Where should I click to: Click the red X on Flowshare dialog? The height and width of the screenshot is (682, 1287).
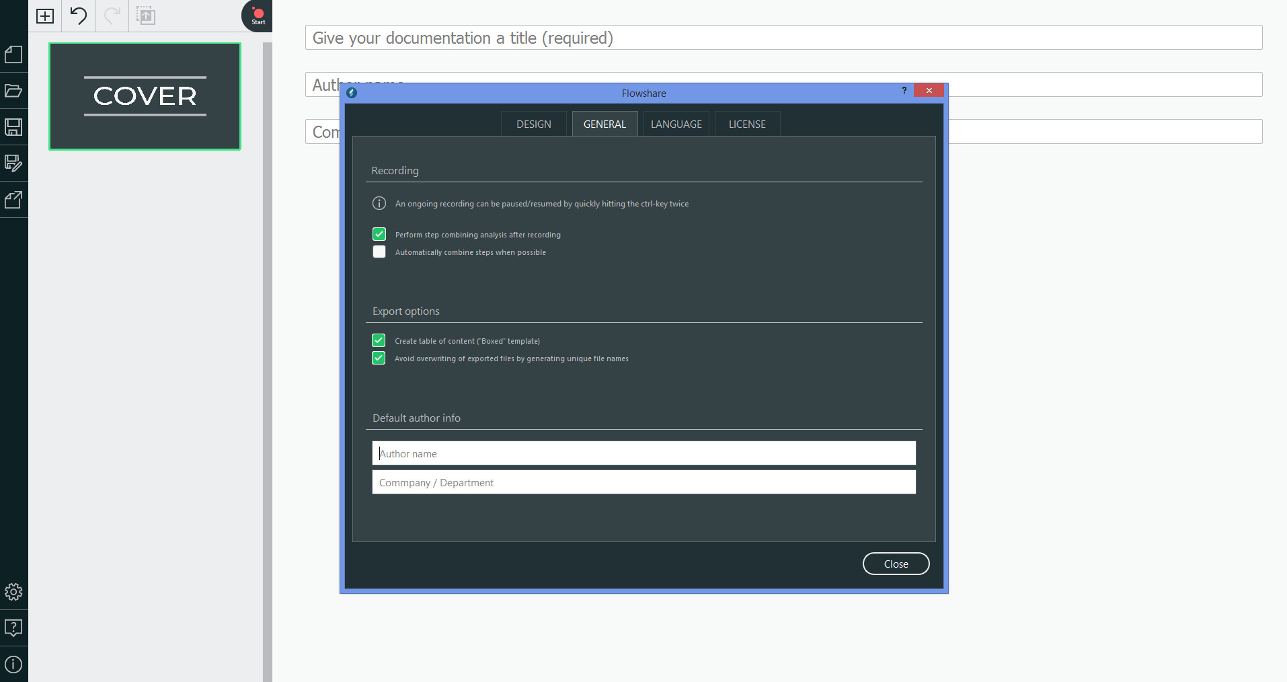929,90
